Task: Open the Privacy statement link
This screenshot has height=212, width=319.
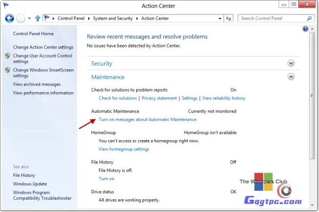Action: click(159, 98)
